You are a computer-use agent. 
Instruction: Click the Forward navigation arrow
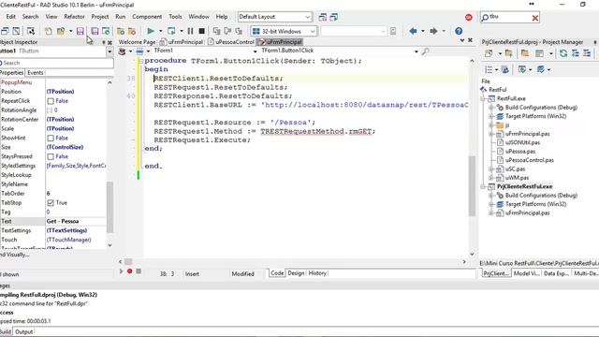[433, 31]
